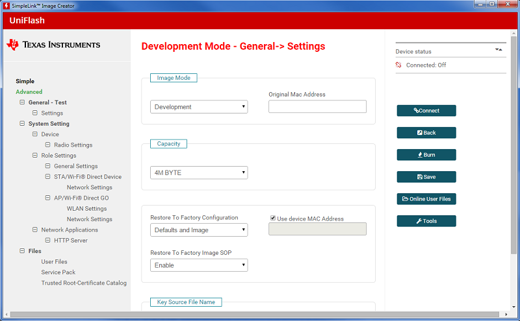
Task: Switch to Simple mode
Action: pyautogui.click(x=25, y=81)
